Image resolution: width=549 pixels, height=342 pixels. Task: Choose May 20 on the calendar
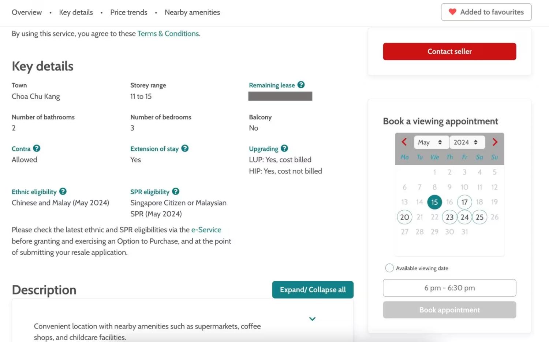coord(404,217)
